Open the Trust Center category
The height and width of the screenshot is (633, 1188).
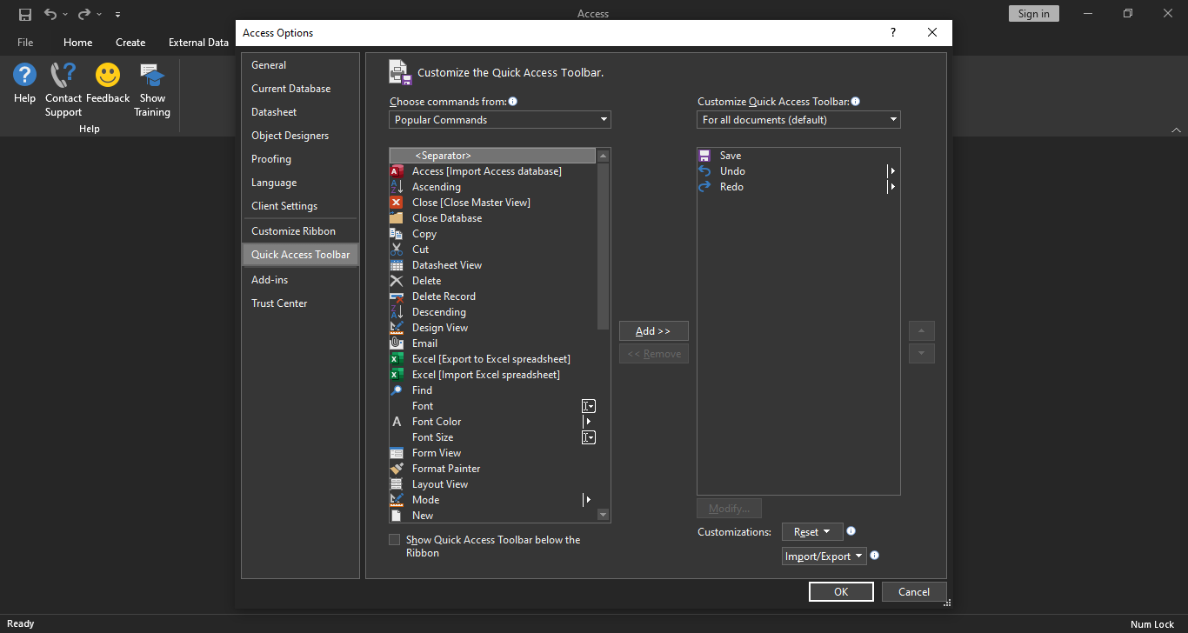tap(279, 303)
